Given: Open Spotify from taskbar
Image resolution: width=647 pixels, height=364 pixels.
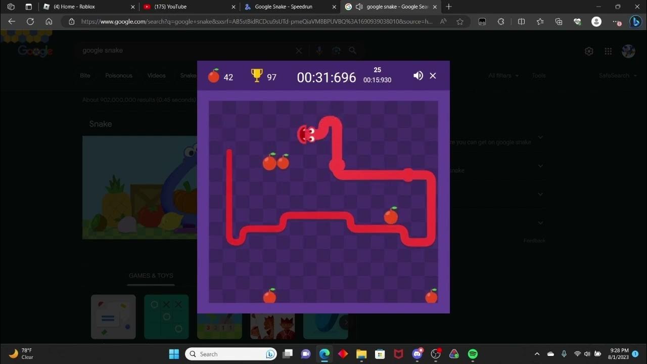Looking at the screenshot, I should (x=473, y=354).
